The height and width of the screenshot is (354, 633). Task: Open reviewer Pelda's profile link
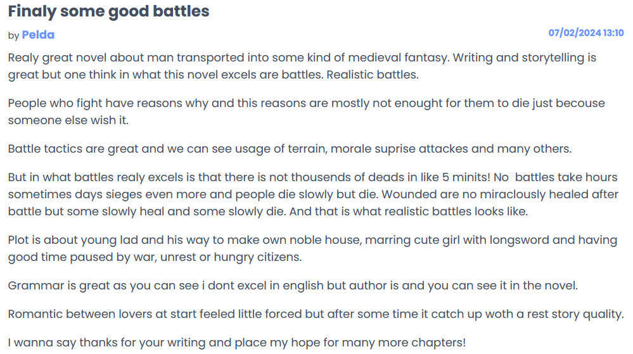38,35
